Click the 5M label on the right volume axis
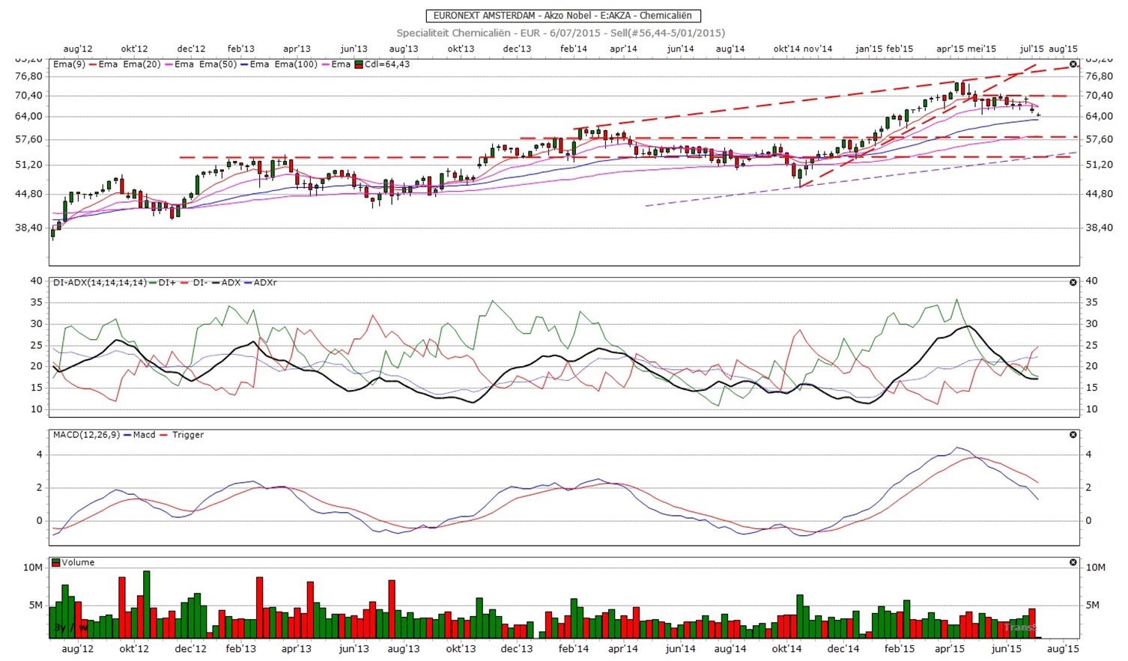This screenshot has height=661, width=1128. click(1093, 605)
